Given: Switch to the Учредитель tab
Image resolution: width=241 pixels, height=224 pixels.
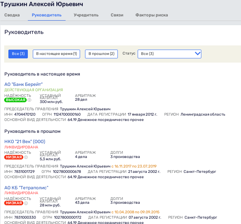Looking at the screenshot, I should (86, 15).
